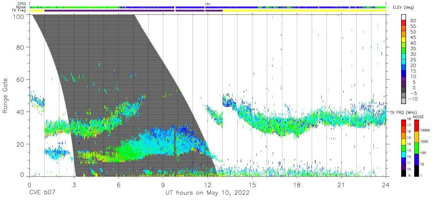Click the ELEV (deg) legend title
Image resolution: width=434 pixels, height=200 pixels.
tap(404, 7)
